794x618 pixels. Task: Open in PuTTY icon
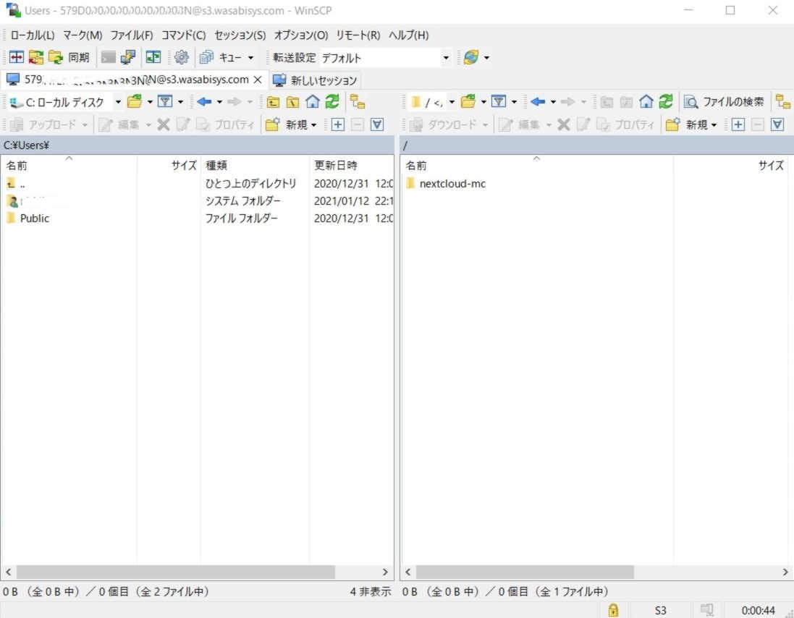click(127, 57)
